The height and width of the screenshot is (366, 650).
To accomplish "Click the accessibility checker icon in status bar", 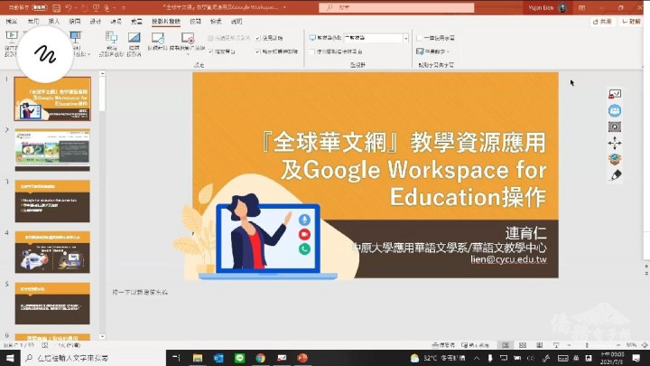I will [45, 345].
